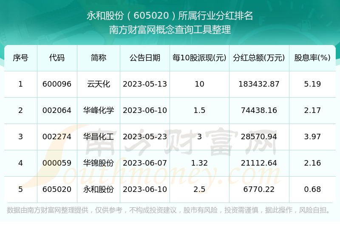Select stock code 002064
The image size is (340, 231).
click(x=57, y=110)
